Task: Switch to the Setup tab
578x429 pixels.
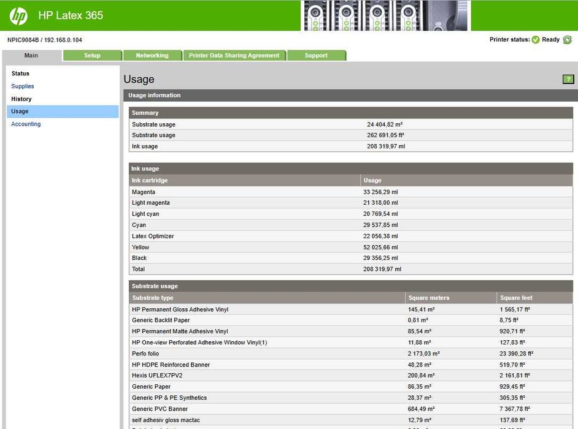Action: [92, 55]
